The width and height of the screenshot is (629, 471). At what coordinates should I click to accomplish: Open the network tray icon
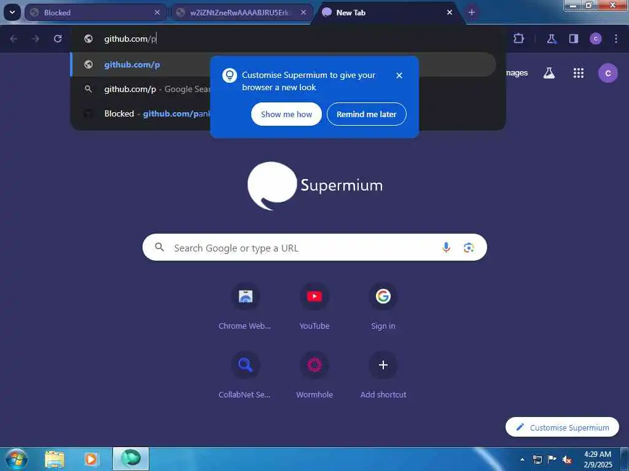(x=537, y=459)
